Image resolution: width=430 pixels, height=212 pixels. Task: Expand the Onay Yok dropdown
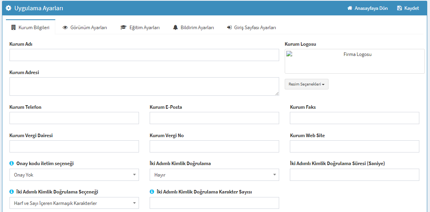74,175
